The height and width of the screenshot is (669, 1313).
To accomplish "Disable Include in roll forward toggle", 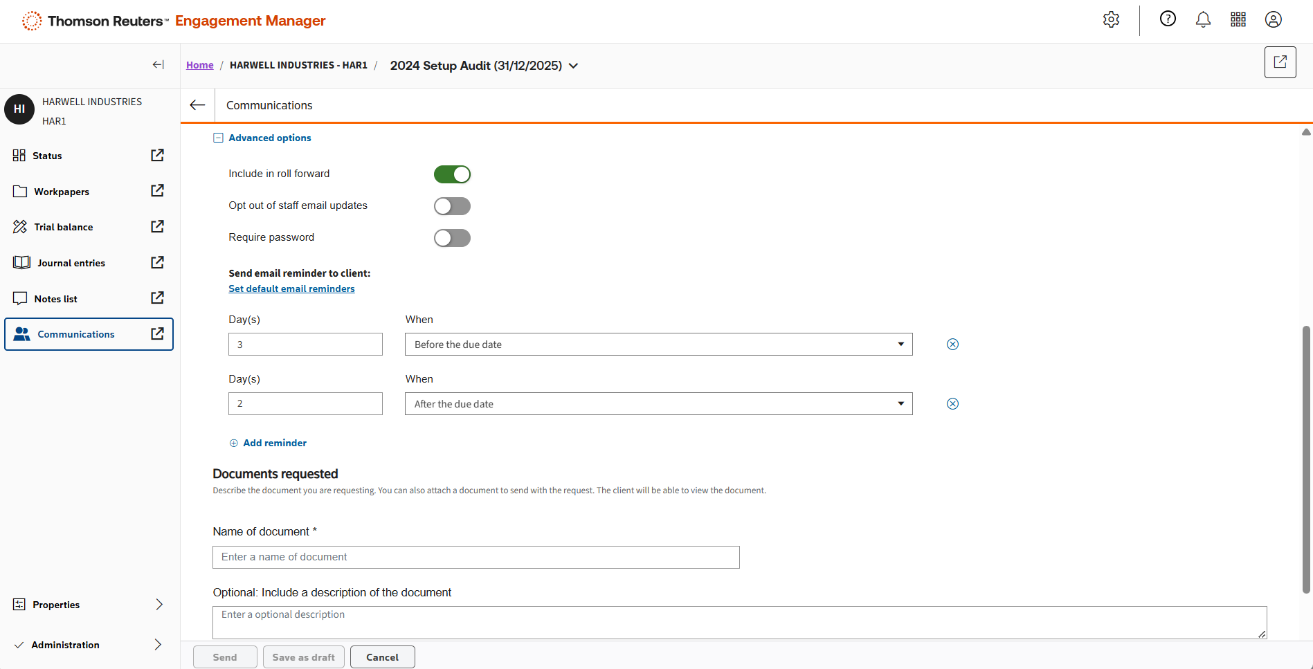I will point(452,174).
